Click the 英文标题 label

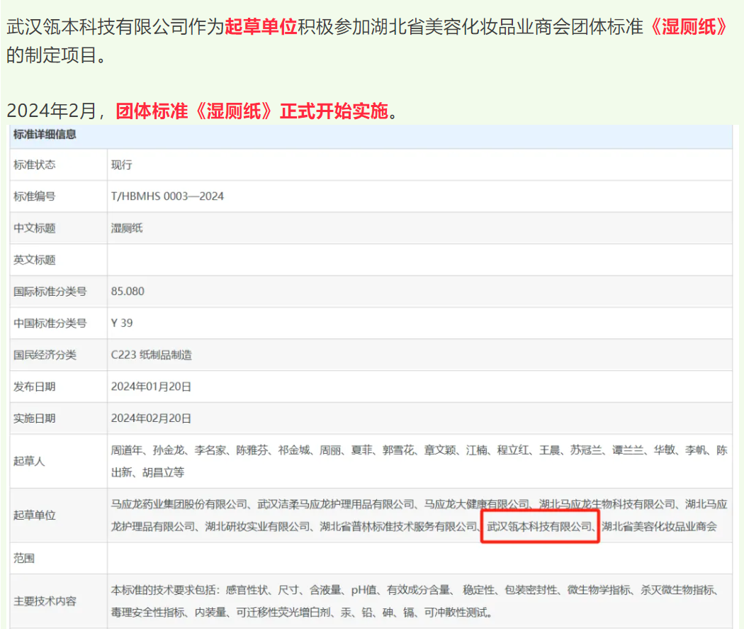(x=35, y=260)
